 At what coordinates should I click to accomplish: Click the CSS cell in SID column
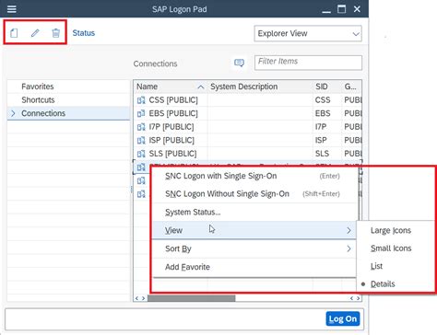point(323,100)
